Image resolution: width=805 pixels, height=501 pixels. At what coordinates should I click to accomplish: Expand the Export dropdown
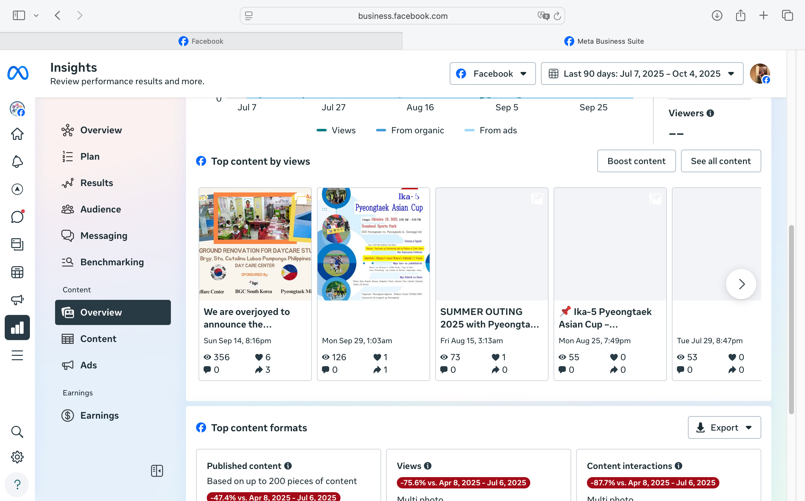[x=724, y=427]
